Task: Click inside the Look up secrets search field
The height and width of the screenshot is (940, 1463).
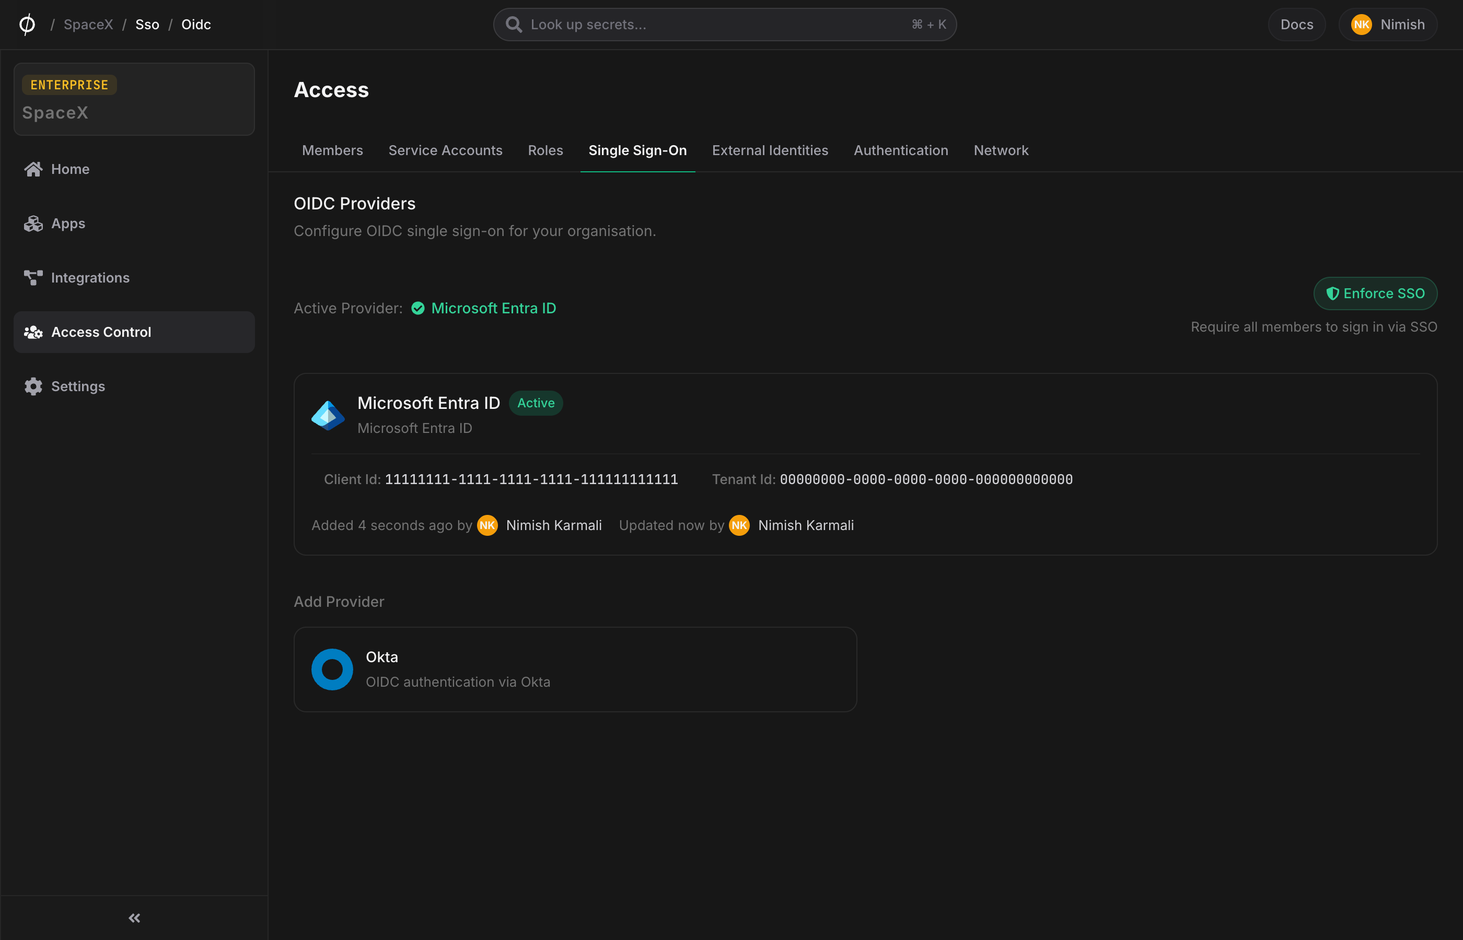Action: (702, 25)
